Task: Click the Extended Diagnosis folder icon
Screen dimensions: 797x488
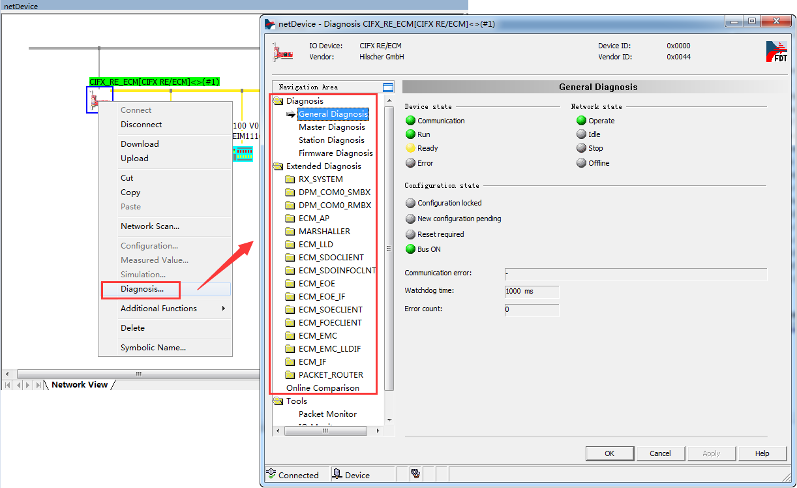Action: coord(278,166)
